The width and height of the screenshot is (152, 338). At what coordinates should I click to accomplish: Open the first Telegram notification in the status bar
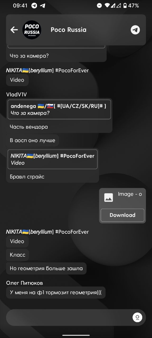34,6
